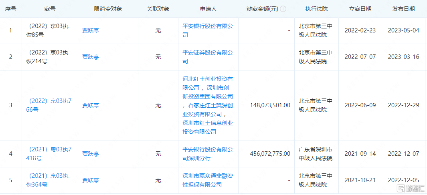
Task: Open applicant 平安银行股份有限公司 in row 1
Action: click(x=207, y=30)
